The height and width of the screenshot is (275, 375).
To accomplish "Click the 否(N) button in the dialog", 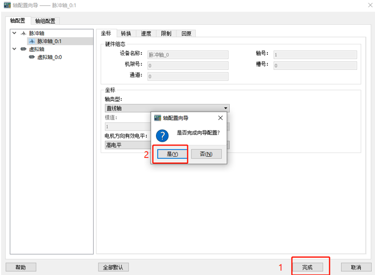I will coord(206,154).
